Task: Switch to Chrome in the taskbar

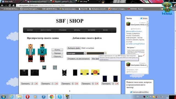Action: [x=52, y=97]
